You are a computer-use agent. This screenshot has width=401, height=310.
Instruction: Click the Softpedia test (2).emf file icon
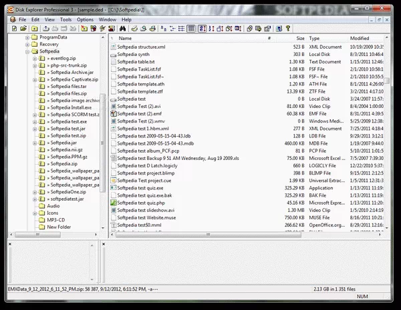114,114
